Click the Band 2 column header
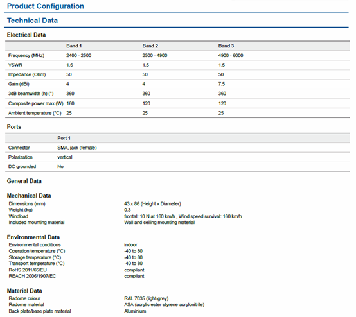The height and width of the screenshot is (317, 356). point(150,46)
